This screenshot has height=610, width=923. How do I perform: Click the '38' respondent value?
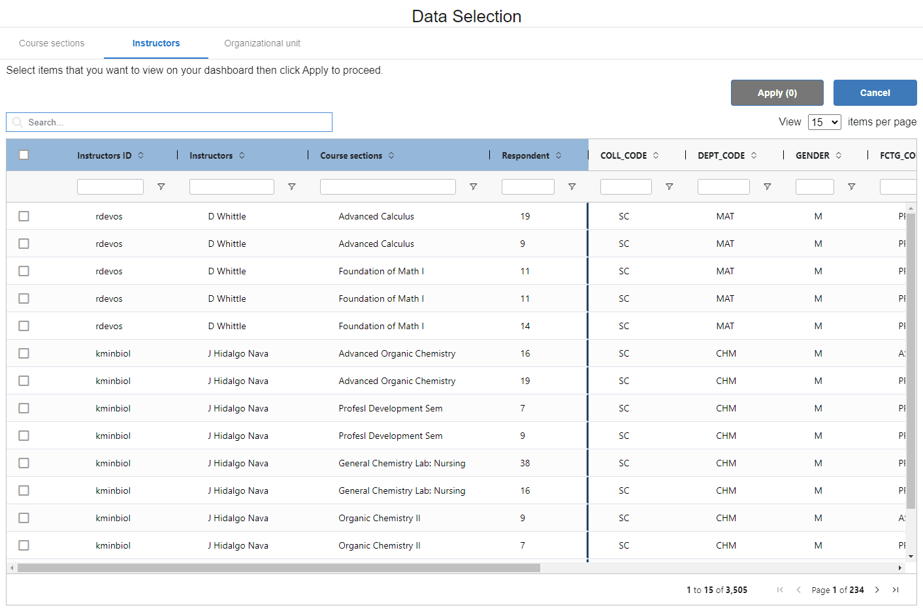pyautogui.click(x=525, y=463)
